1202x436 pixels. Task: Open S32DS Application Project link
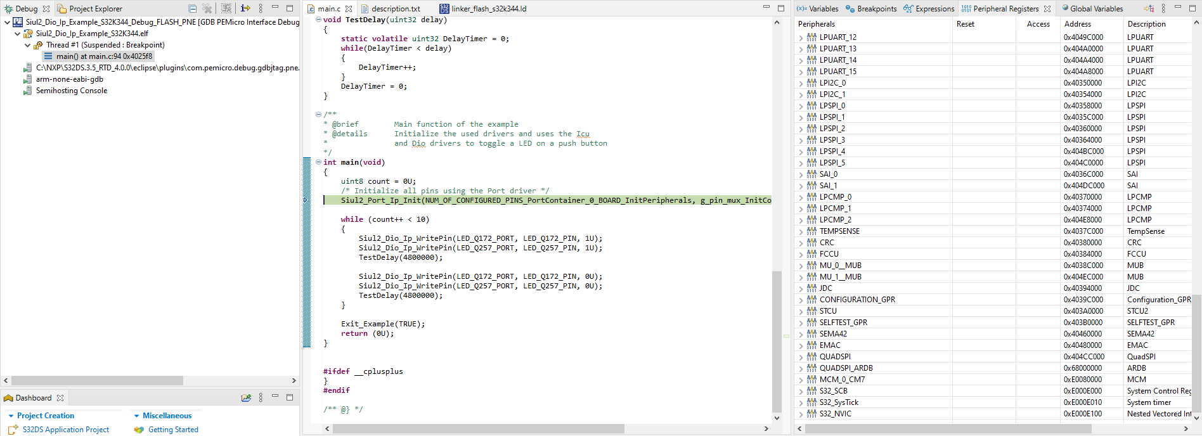[66, 430]
